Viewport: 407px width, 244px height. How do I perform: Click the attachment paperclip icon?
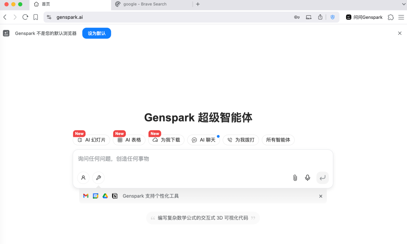point(295,177)
